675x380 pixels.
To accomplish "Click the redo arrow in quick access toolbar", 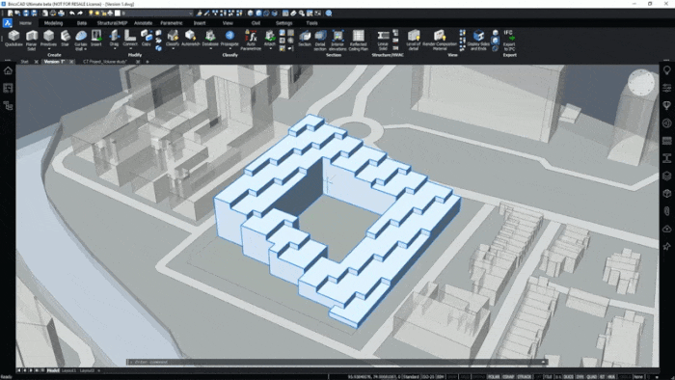I will coord(80,14).
